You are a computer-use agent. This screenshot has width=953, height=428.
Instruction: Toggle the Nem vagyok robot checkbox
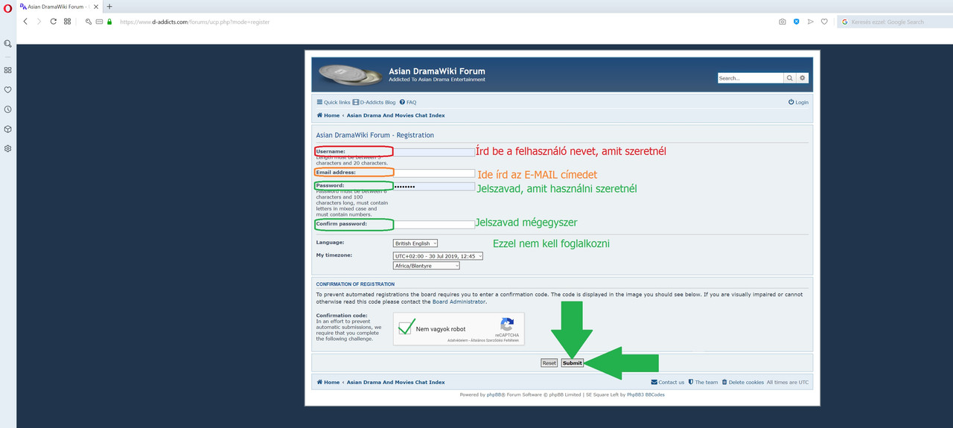[x=407, y=328]
